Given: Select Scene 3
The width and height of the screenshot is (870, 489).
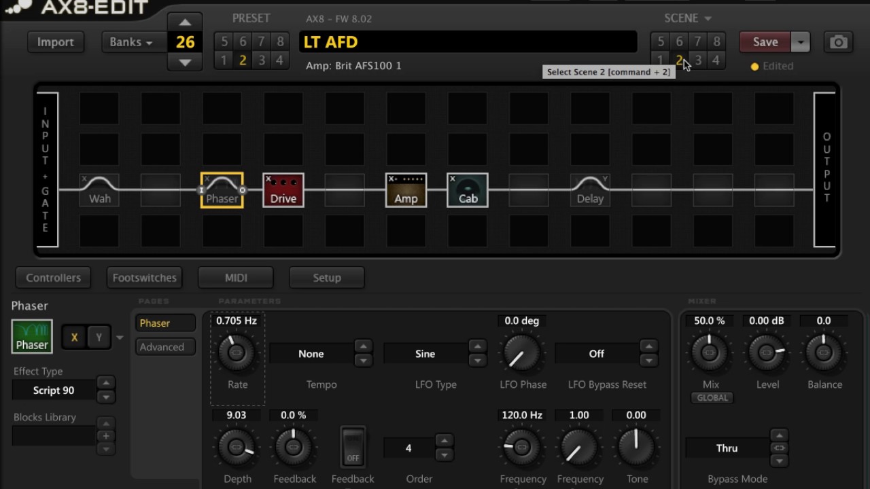Looking at the screenshot, I should click(697, 60).
